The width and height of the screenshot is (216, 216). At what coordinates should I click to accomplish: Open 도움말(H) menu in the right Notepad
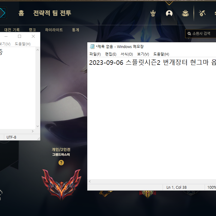point(161,54)
